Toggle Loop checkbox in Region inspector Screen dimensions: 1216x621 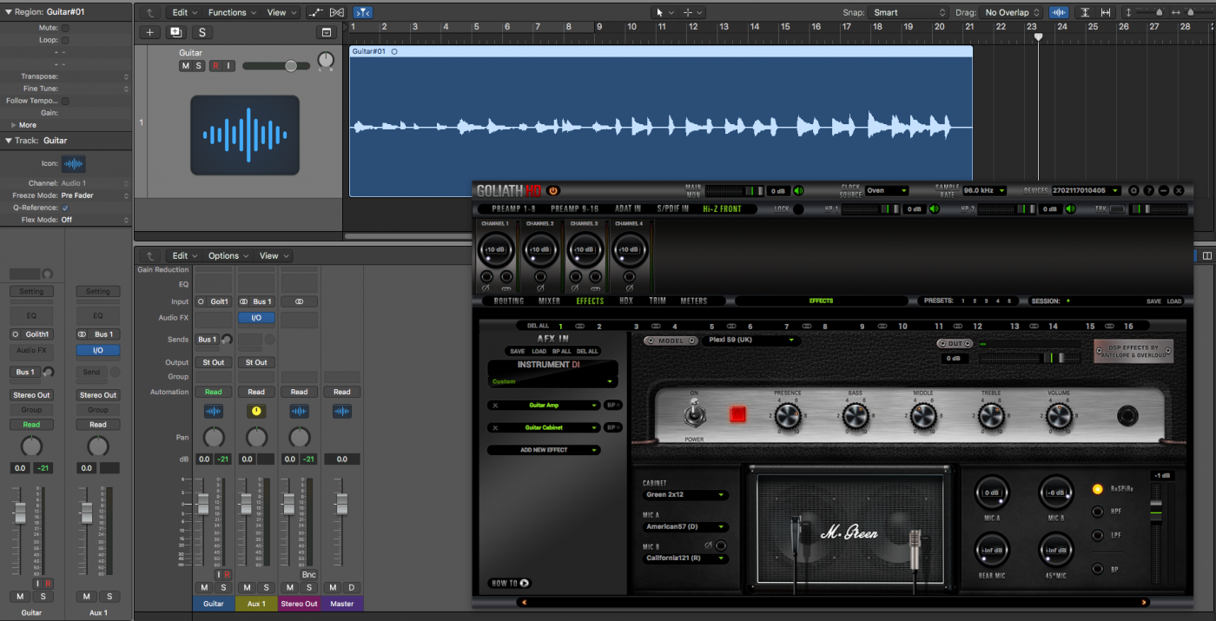click(65, 40)
